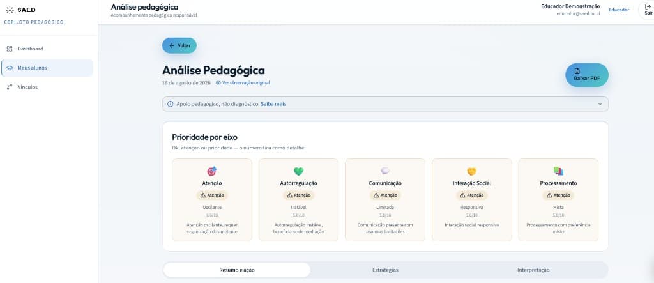Click the Processamento books icon

pyautogui.click(x=558, y=171)
